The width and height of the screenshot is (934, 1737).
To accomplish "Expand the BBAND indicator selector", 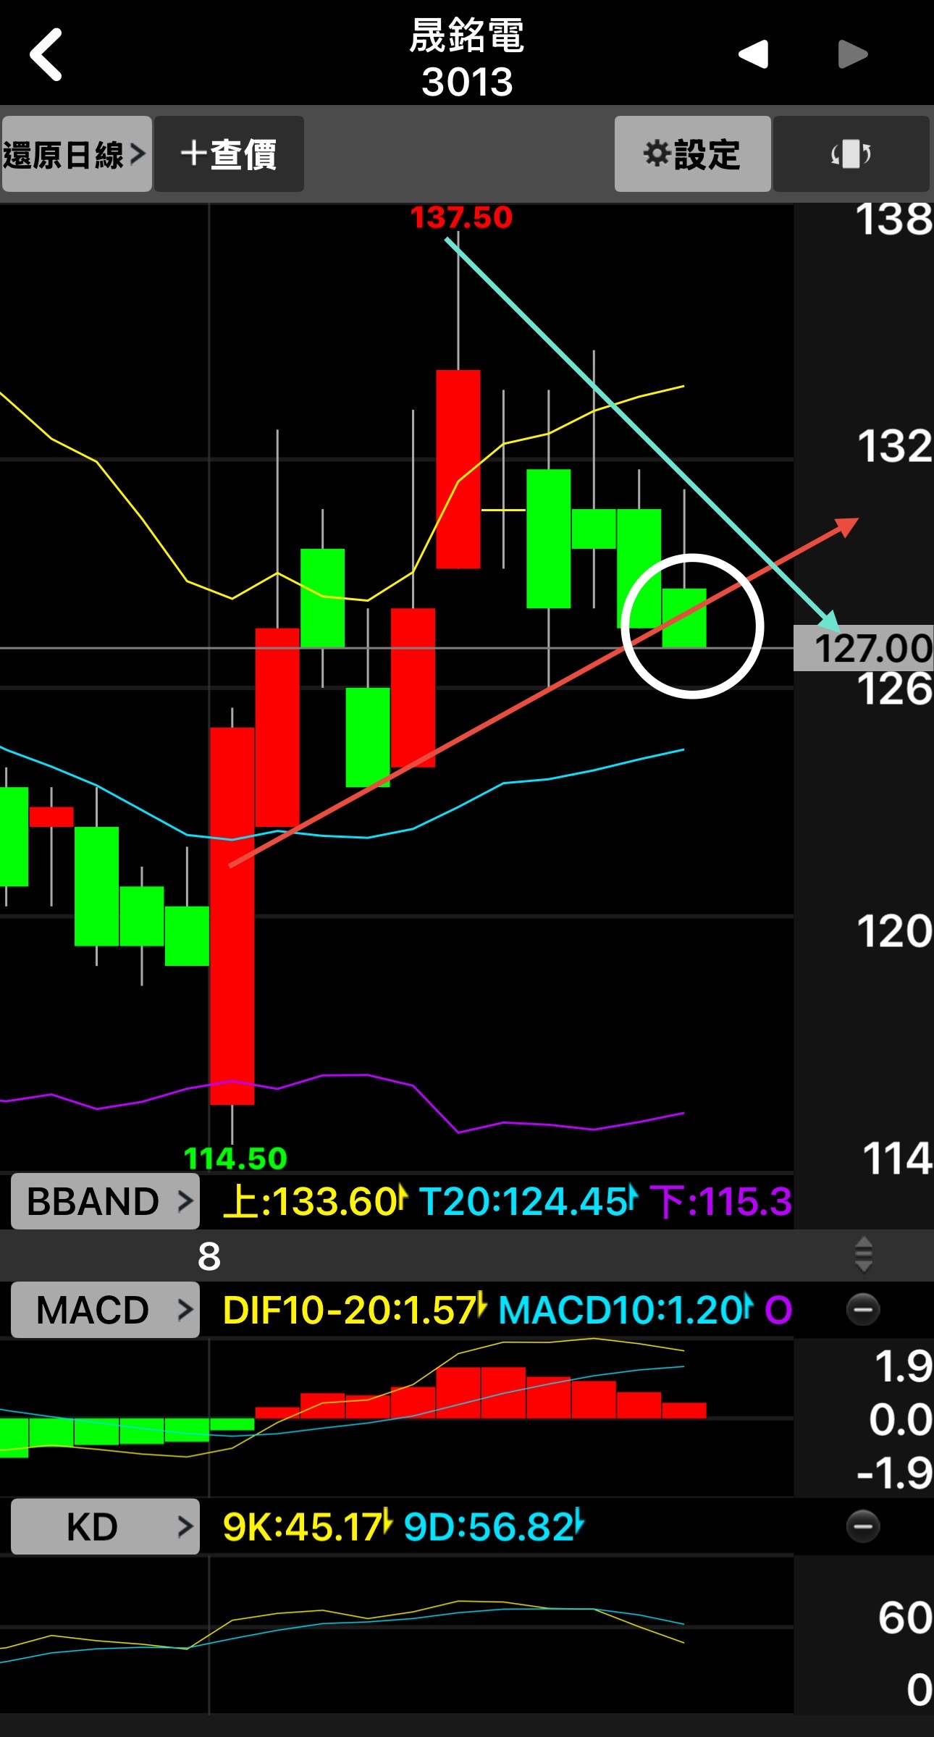I will [x=105, y=1201].
